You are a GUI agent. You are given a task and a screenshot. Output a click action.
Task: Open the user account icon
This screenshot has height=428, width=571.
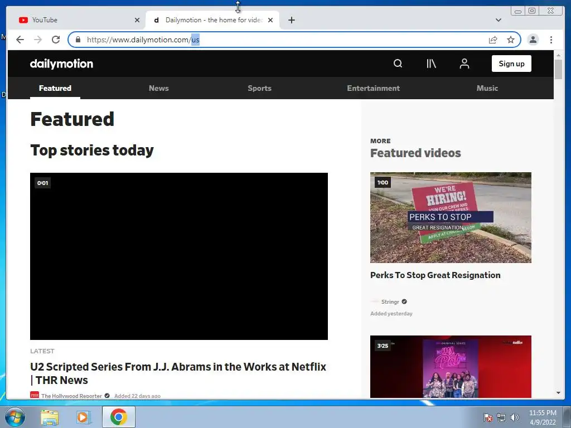click(464, 64)
